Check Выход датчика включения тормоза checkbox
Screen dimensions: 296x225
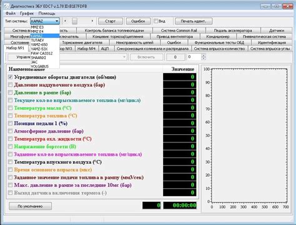10,192
